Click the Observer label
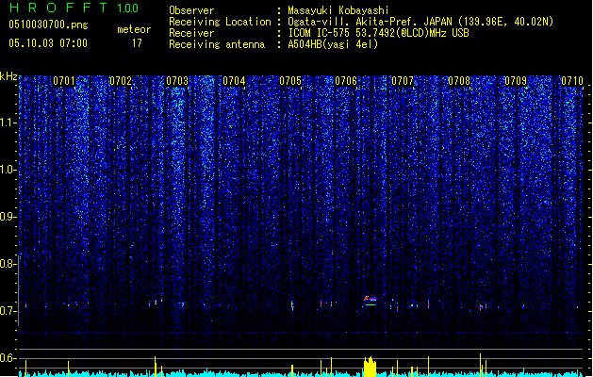The image size is (593, 377). (x=191, y=10)
